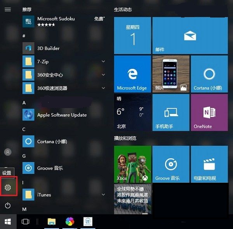Click the Task View taskbar icon
This screenshot has width=233, height=229.
point(26,221)
